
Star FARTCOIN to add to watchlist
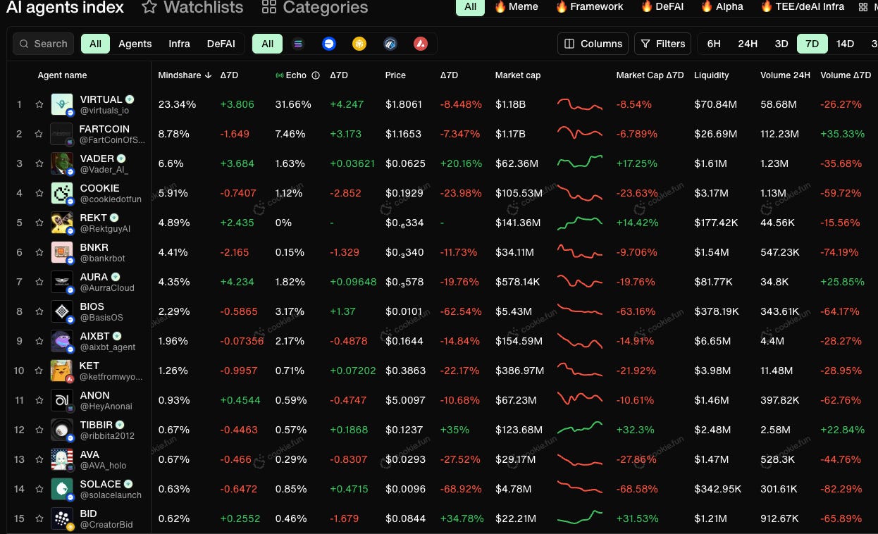(39, 134)
